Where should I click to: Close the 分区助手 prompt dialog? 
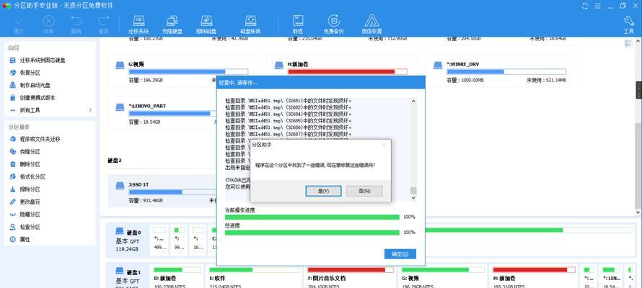pos(384,145)
